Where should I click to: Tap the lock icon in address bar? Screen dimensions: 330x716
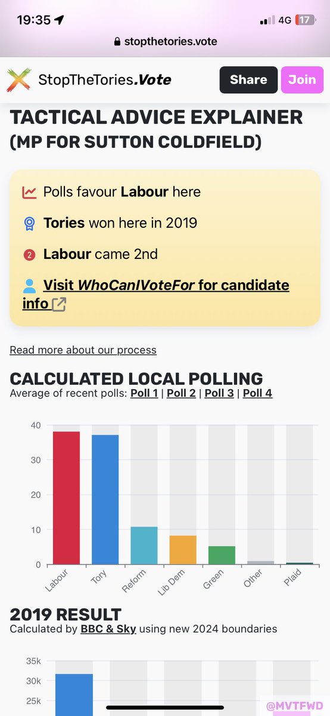[117, 42]
